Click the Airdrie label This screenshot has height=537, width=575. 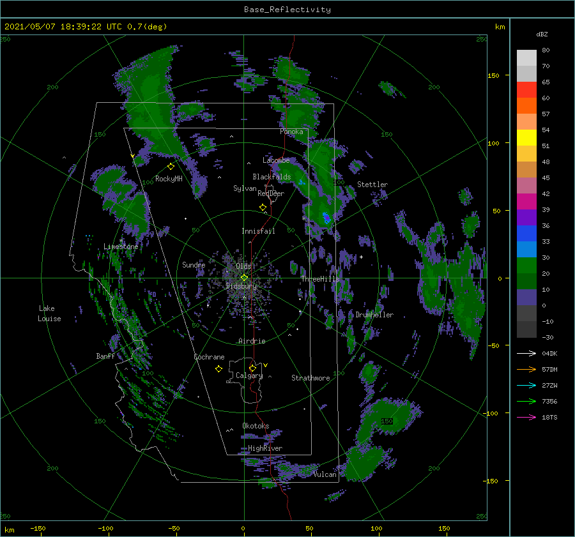pos(252,341)
